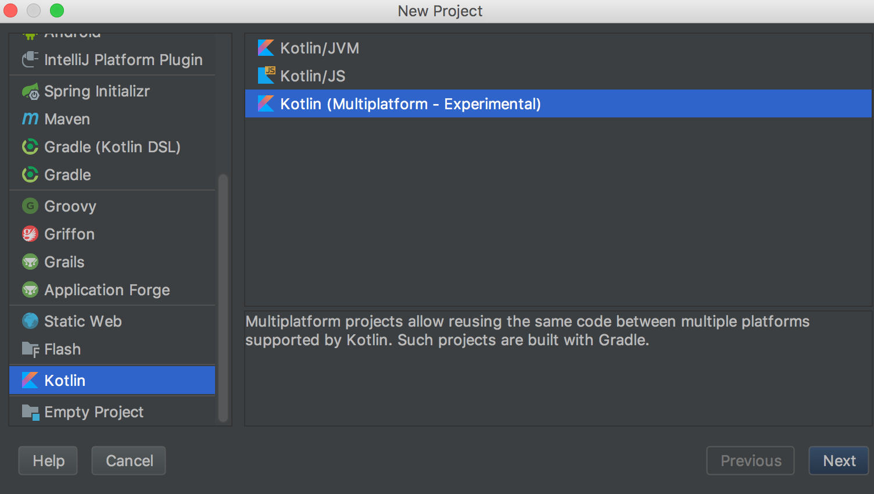Select Empty Project in the list
This screenshot has width=874, height=494.
(x=94, y=412)
